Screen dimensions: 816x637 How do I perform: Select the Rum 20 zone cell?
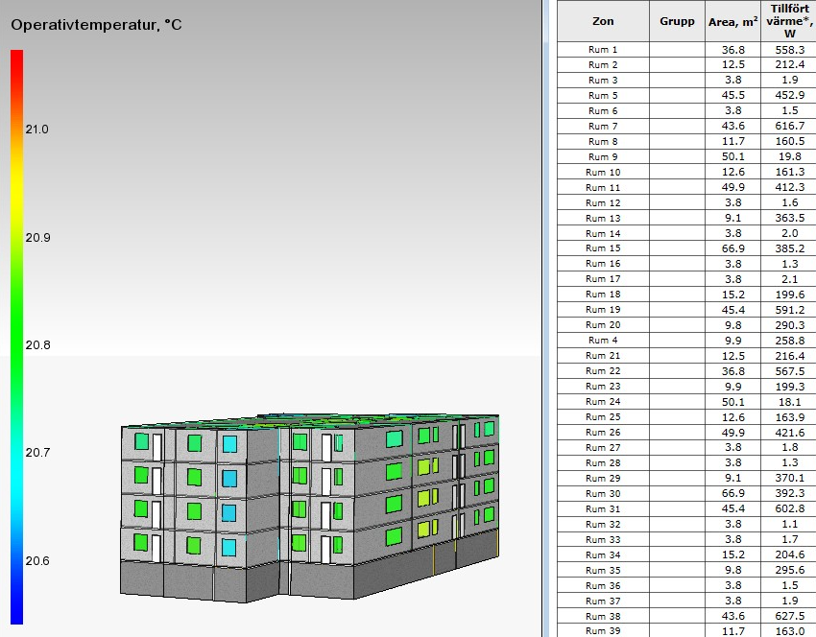point(603,325)
